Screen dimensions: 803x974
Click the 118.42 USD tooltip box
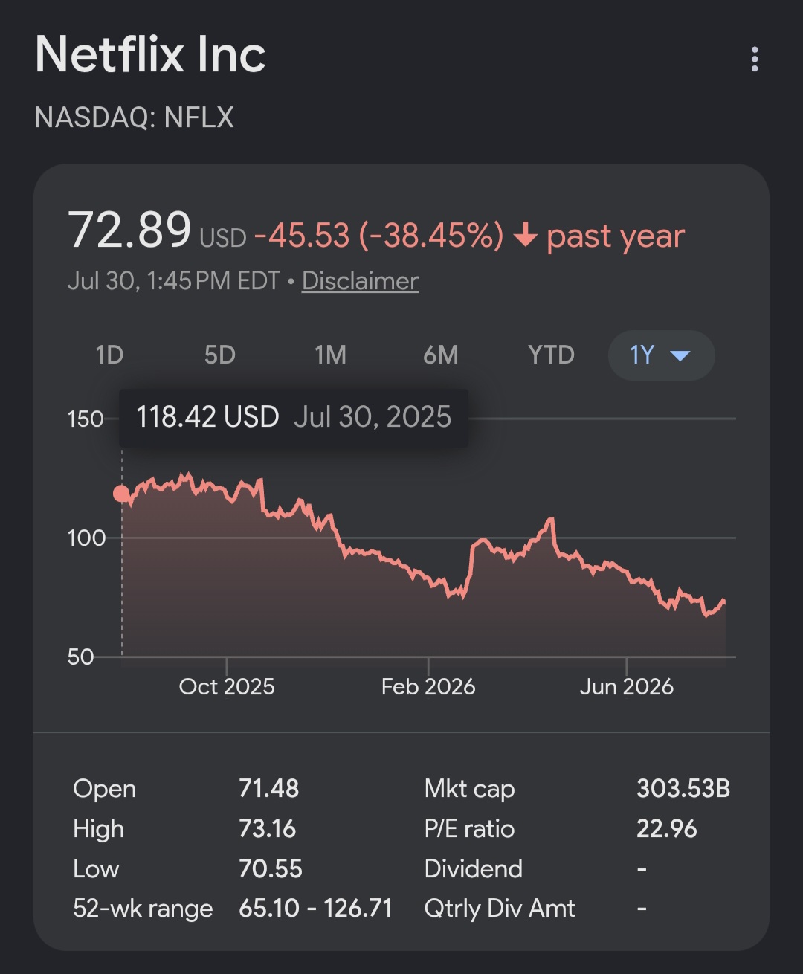tap(294, 418)
